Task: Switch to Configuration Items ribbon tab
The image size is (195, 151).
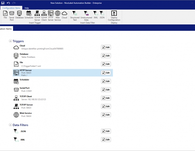Action: pyautogui.click(x=11, y=8)
